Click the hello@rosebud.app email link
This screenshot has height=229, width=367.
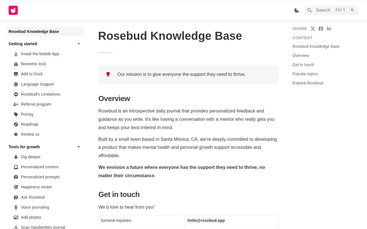[x=206, y=220]
